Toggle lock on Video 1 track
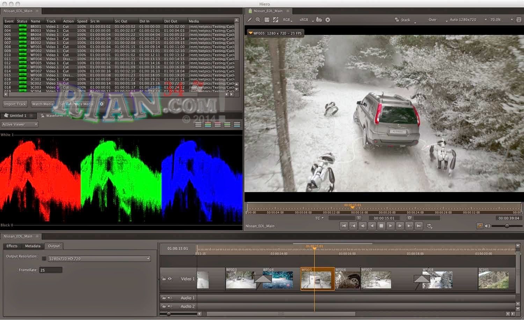 pos(163,279)
